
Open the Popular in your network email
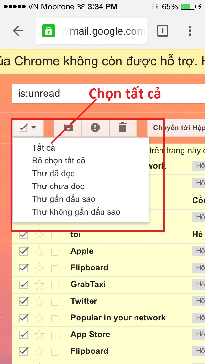(x=118, y=318)
